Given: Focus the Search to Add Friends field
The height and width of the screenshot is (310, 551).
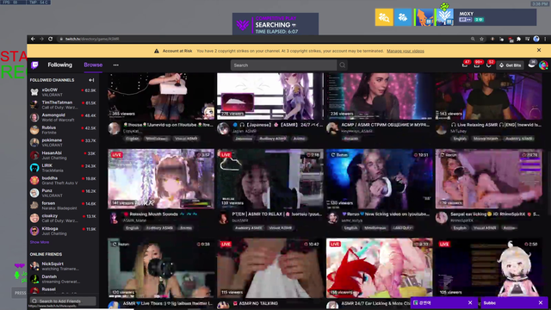Looking at the screenshot, I should pyautogui.click(x=63, y=301).
